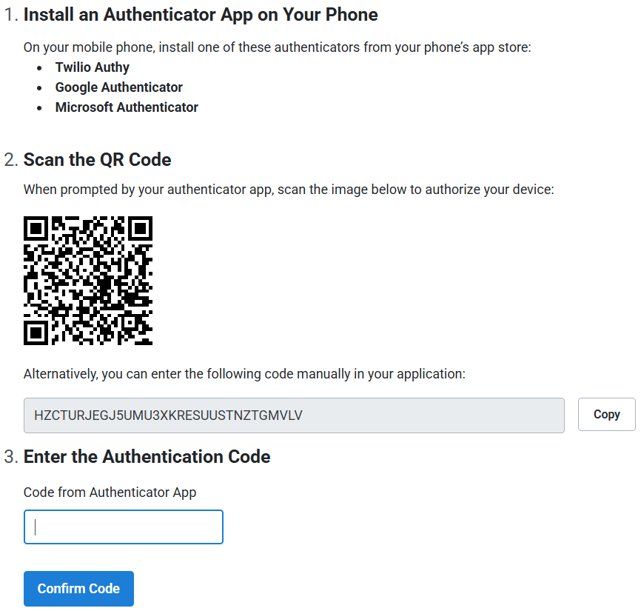This screenshot has width=641, height=611.
Task: Click the Enter the Authentication Code heading
Action: point(147,456)
